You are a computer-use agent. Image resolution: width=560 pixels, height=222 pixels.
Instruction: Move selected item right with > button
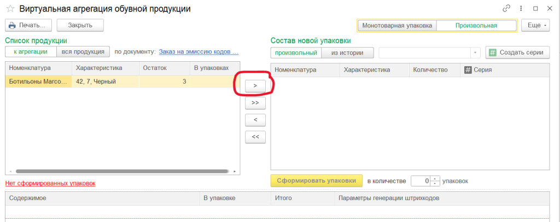tap(255, 86)
